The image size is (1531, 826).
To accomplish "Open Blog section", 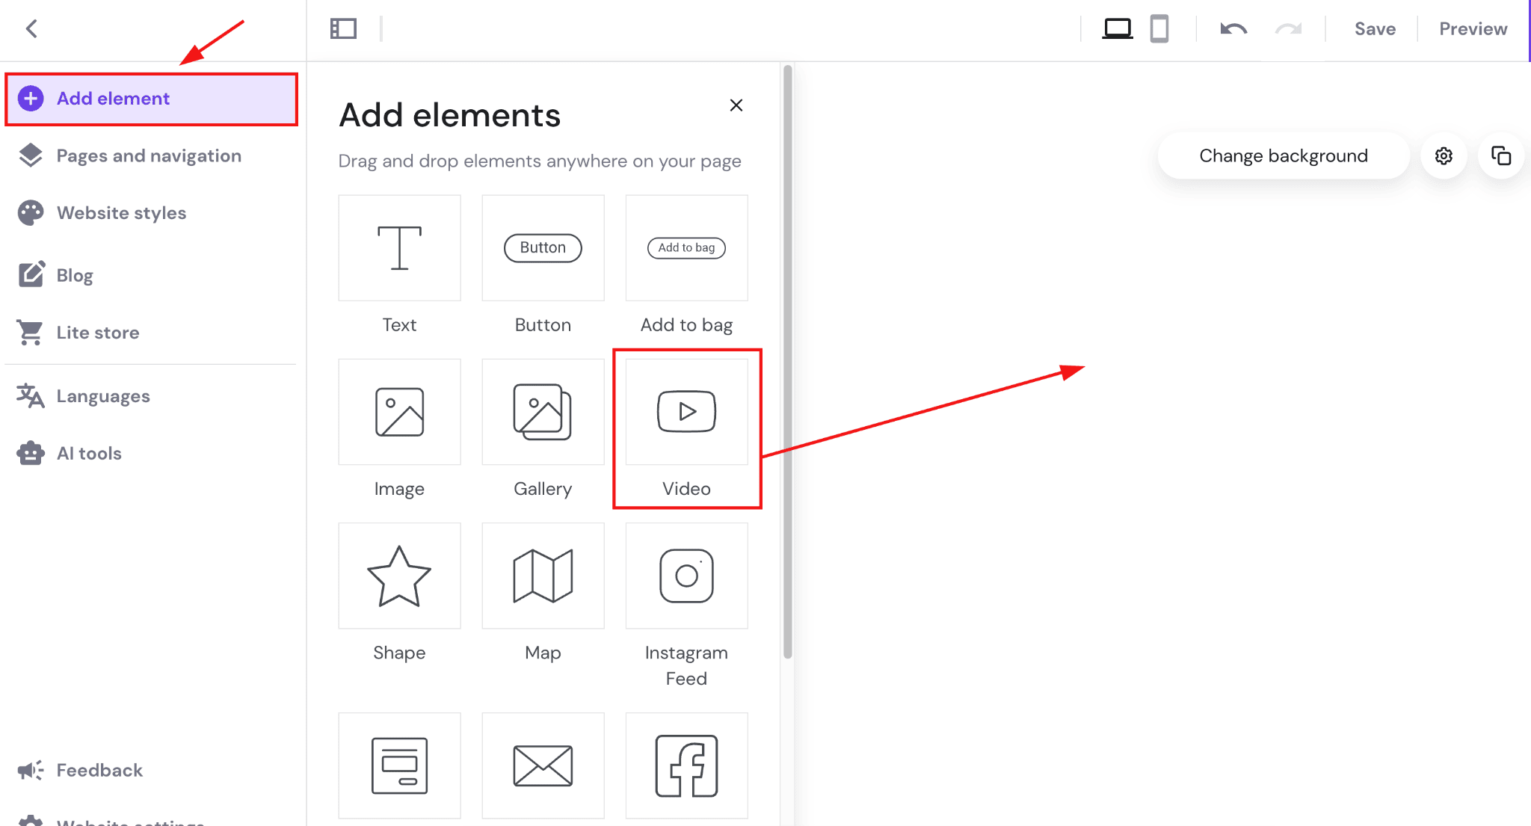I will point(74,274).
